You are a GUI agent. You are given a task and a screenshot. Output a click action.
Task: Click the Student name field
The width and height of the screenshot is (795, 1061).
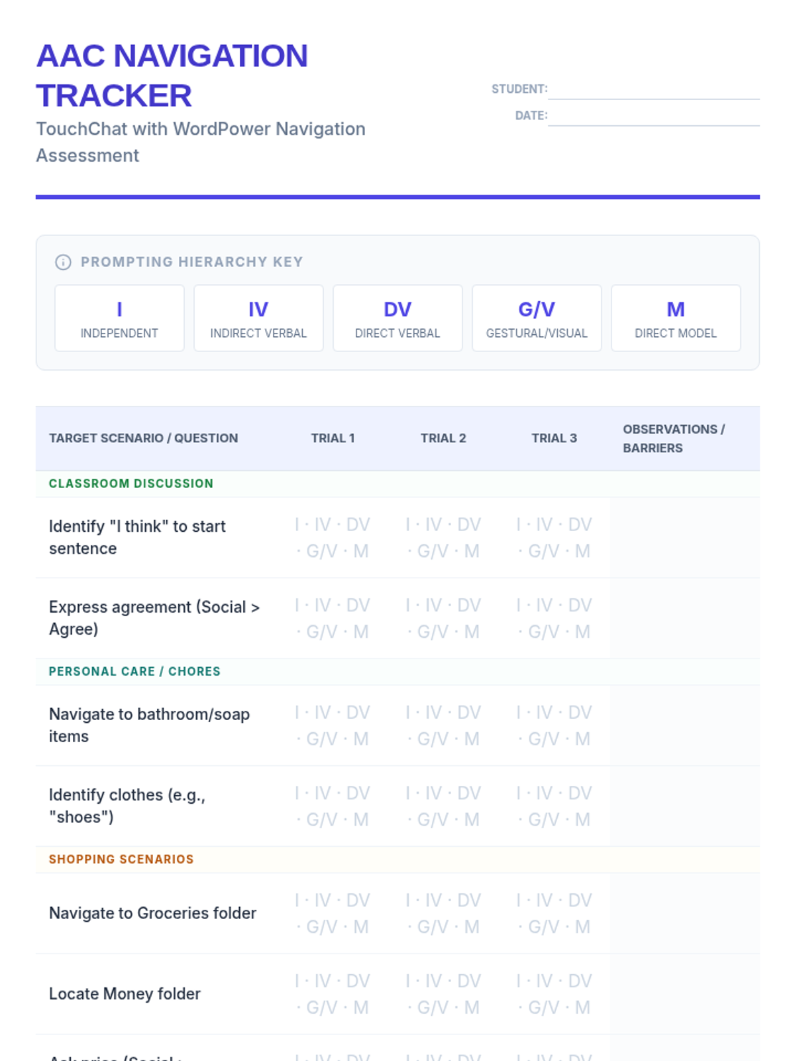click(x=653, y=90)
